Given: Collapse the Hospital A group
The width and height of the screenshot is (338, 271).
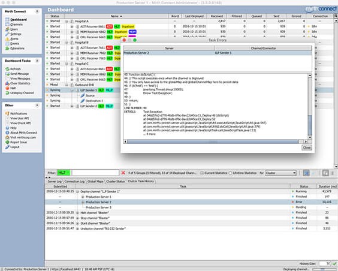Looking at the screenshot, I should [67, 22].
